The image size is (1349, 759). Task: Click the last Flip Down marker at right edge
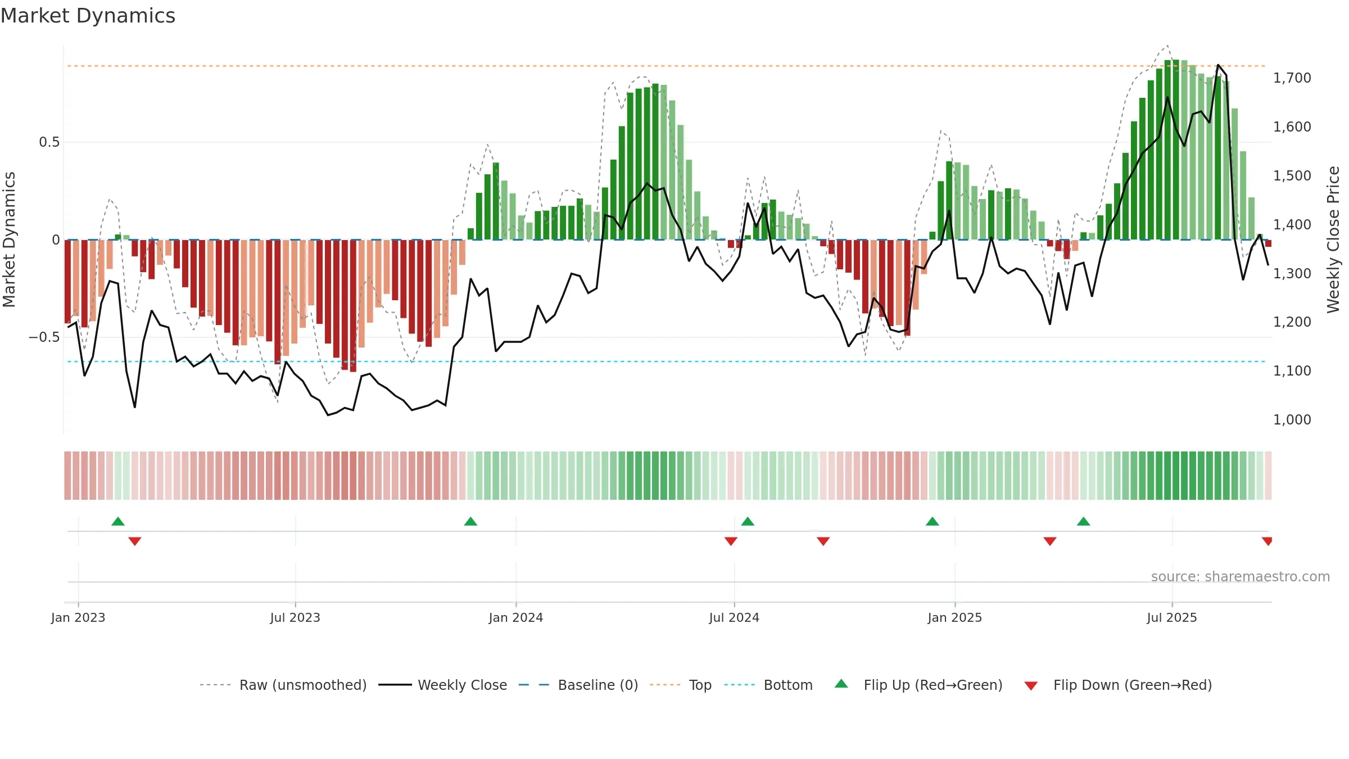pyautogui.click(x=1267, y=541)
